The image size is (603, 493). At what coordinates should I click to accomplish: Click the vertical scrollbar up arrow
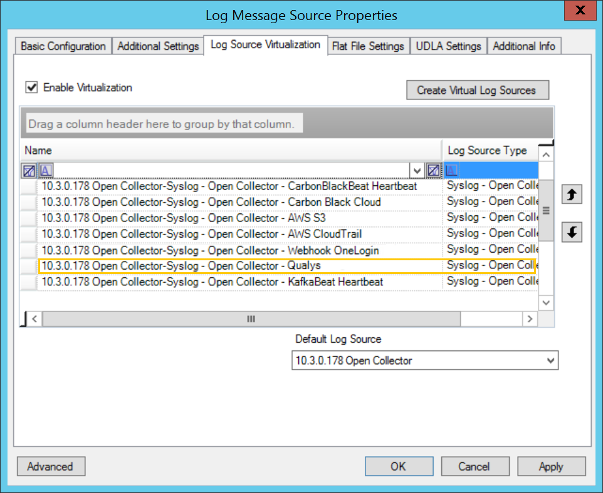pyautogui.click(x=546, y=155)
